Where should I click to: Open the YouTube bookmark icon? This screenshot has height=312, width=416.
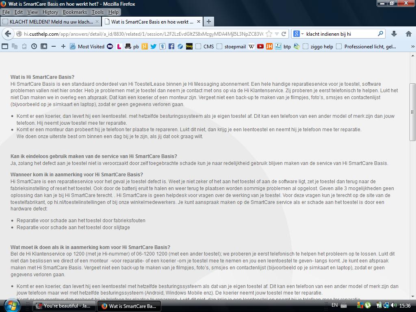(x=260, y=46)
